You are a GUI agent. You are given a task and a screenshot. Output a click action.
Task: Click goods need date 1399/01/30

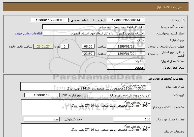coord(42,95)
